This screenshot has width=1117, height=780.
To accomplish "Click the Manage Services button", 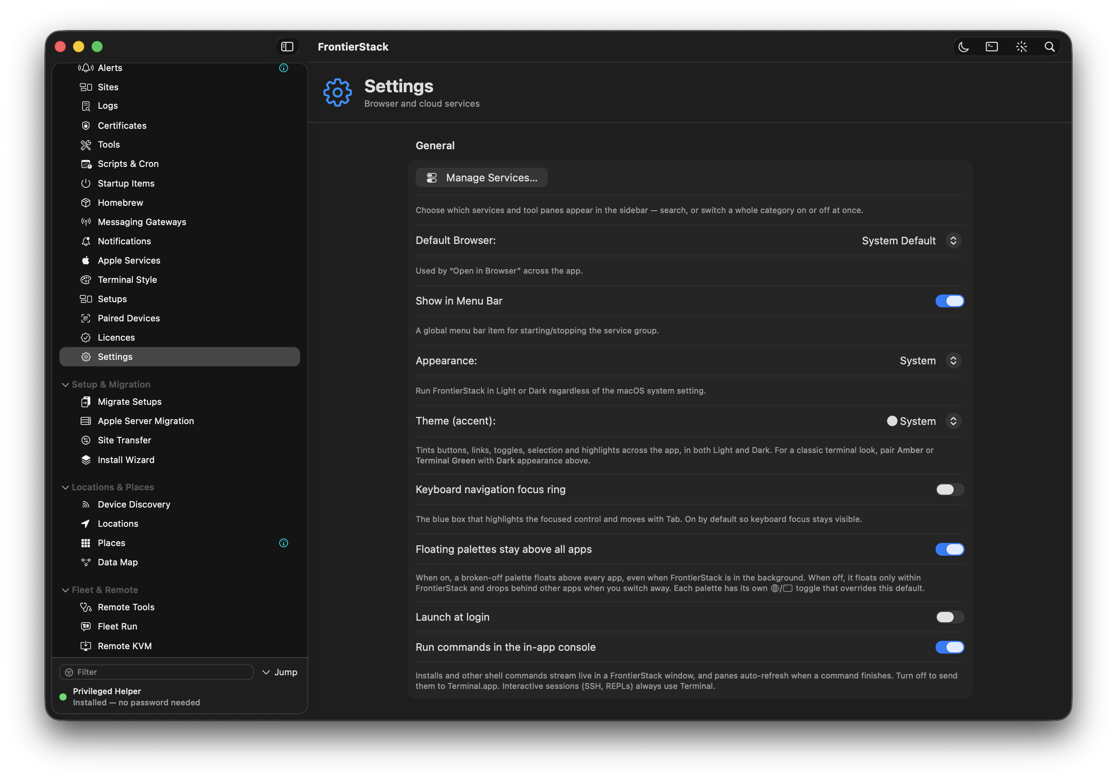I will tap(481, 178).
